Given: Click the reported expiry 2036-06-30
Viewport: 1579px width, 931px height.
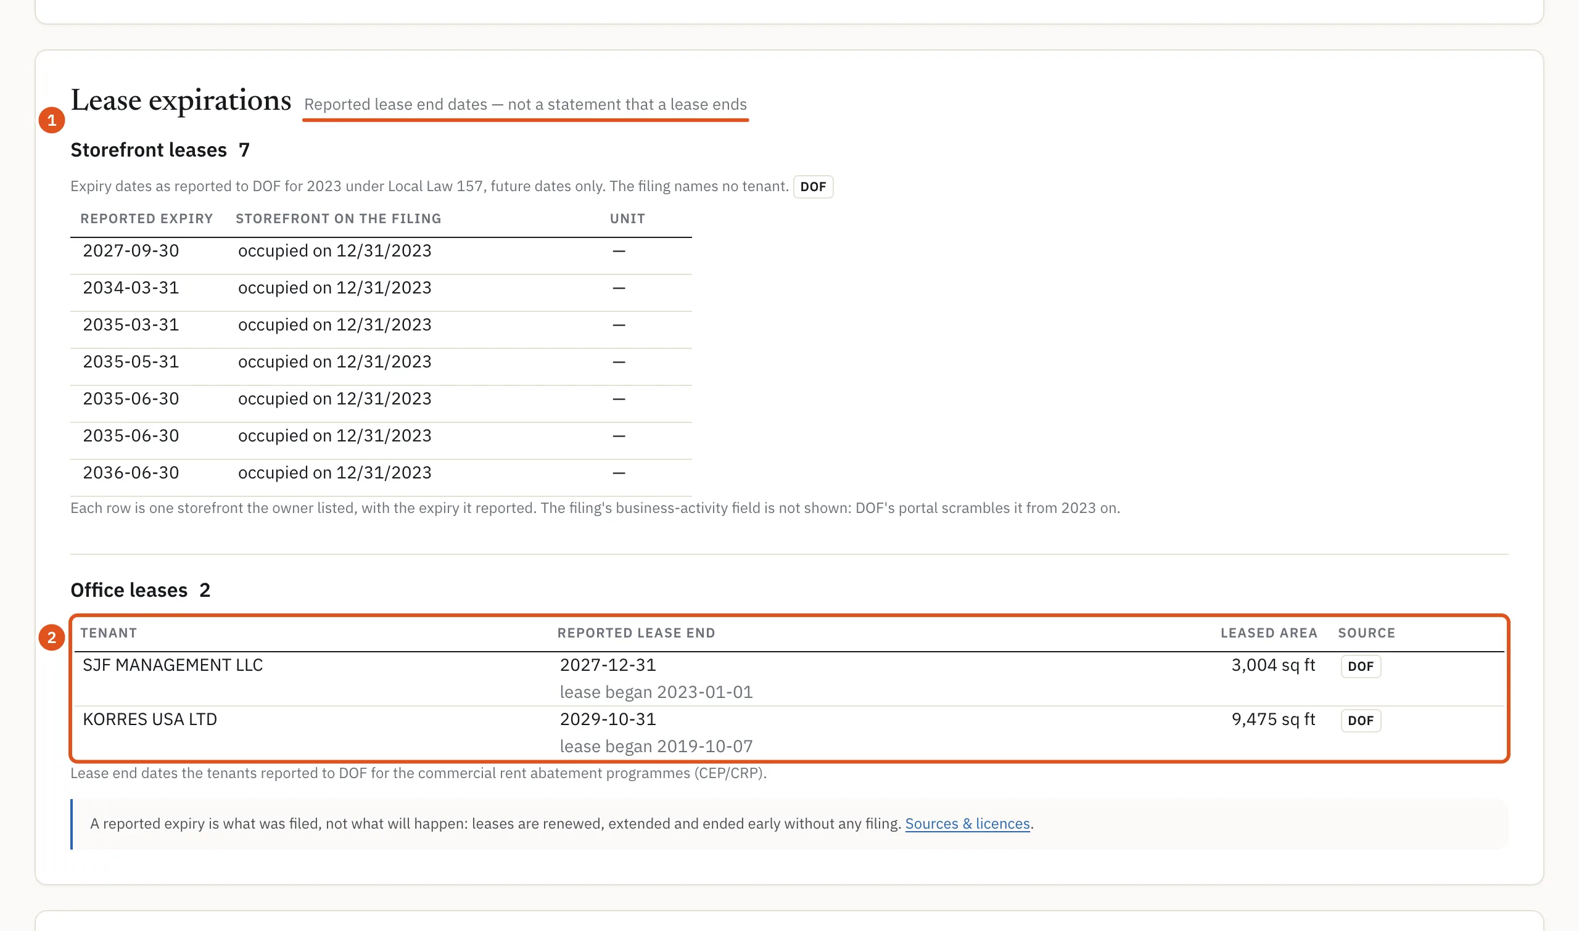Looking at the screenshot, I should coord(131,472).
